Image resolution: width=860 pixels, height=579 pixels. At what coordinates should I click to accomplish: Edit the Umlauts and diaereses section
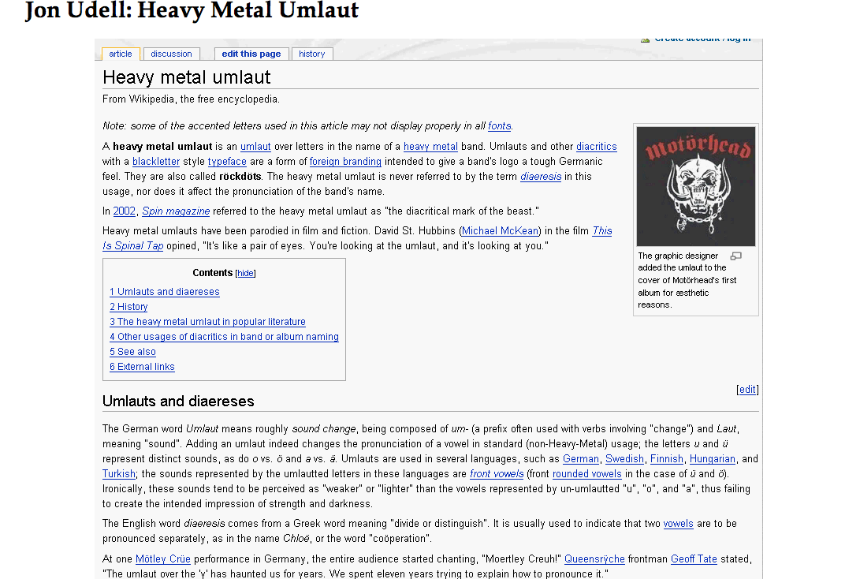pos(747,390)
